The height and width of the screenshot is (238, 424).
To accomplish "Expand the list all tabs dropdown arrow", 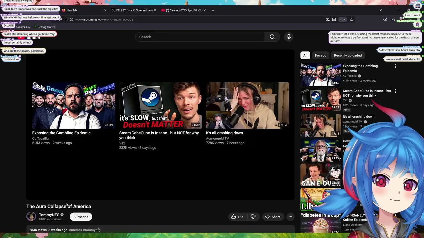I will [380, 10].
